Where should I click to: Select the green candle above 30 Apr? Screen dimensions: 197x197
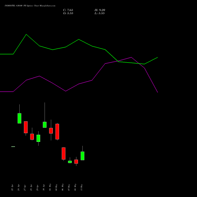[x=45, y=125]
